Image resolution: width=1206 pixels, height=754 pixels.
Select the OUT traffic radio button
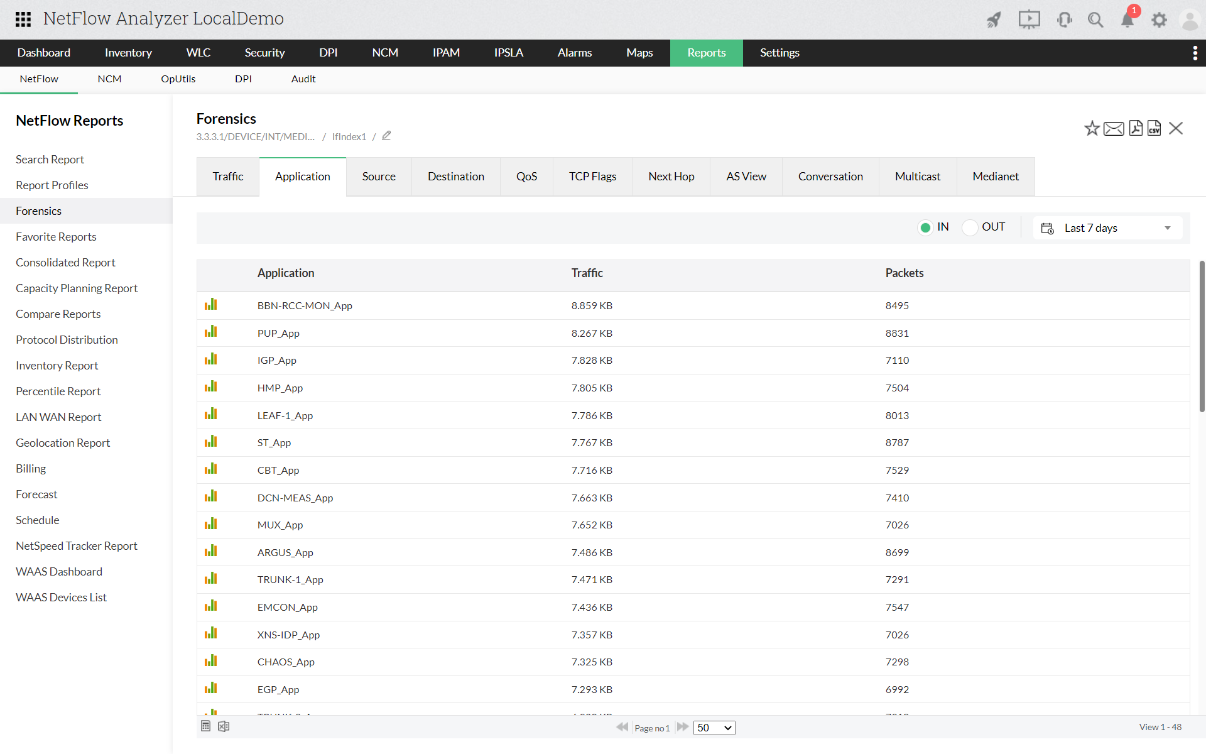click(970, 227)
